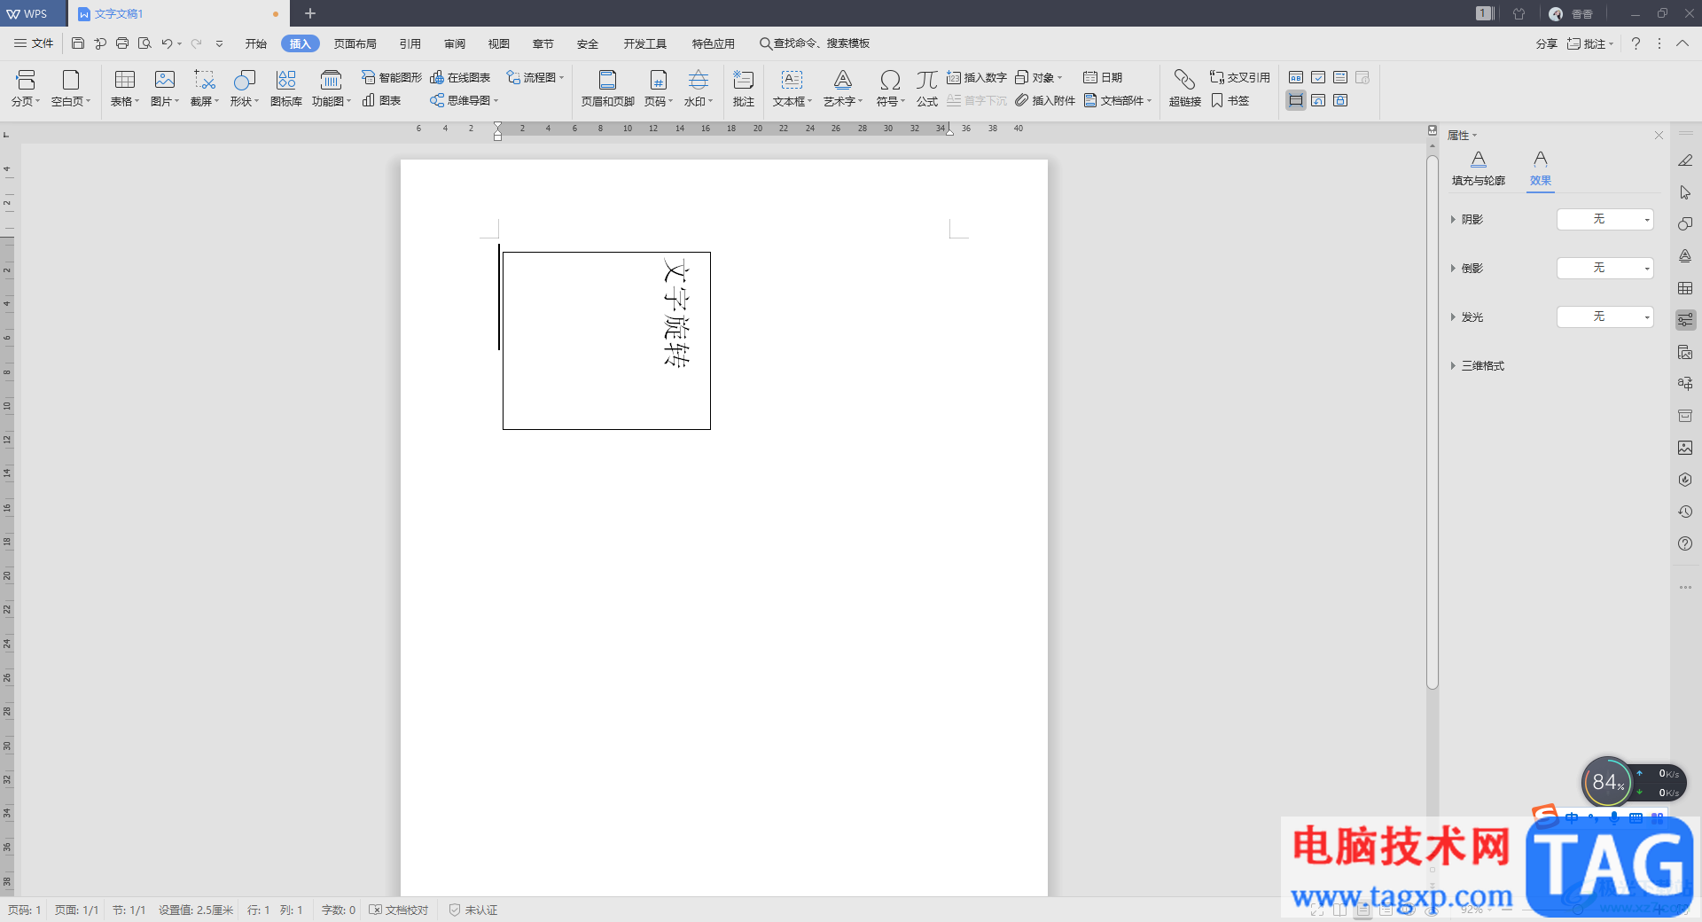Insert a Hyperlink (超链接)

click(x=1184, y=89)
